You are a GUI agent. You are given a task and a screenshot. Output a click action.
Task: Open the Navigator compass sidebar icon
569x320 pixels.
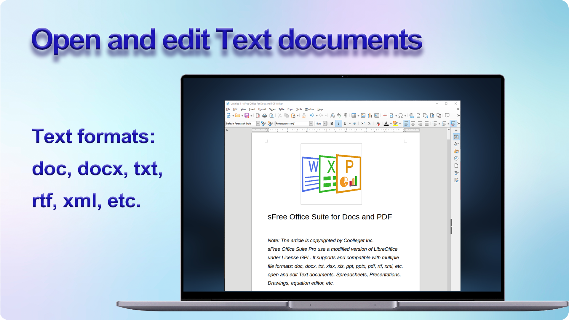(456, 159)
